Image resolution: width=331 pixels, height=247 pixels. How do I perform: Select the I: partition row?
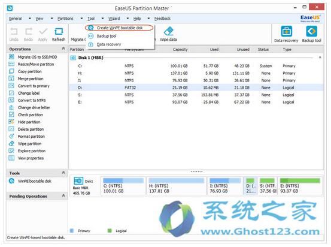point(196,80)
